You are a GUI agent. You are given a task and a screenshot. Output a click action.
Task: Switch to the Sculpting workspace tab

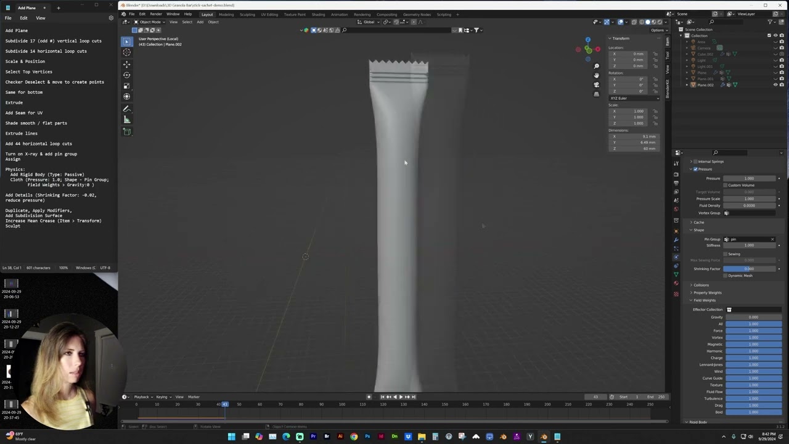click(247, 14)
